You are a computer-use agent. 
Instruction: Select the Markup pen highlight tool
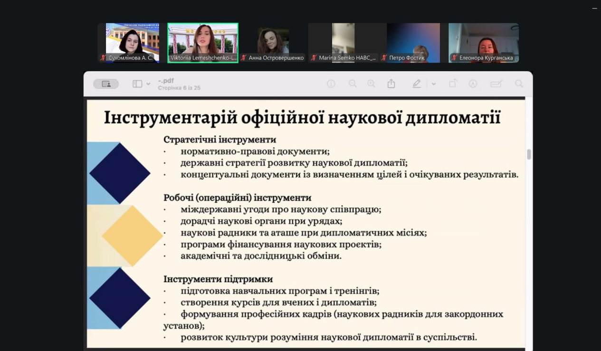pos(417,84)
